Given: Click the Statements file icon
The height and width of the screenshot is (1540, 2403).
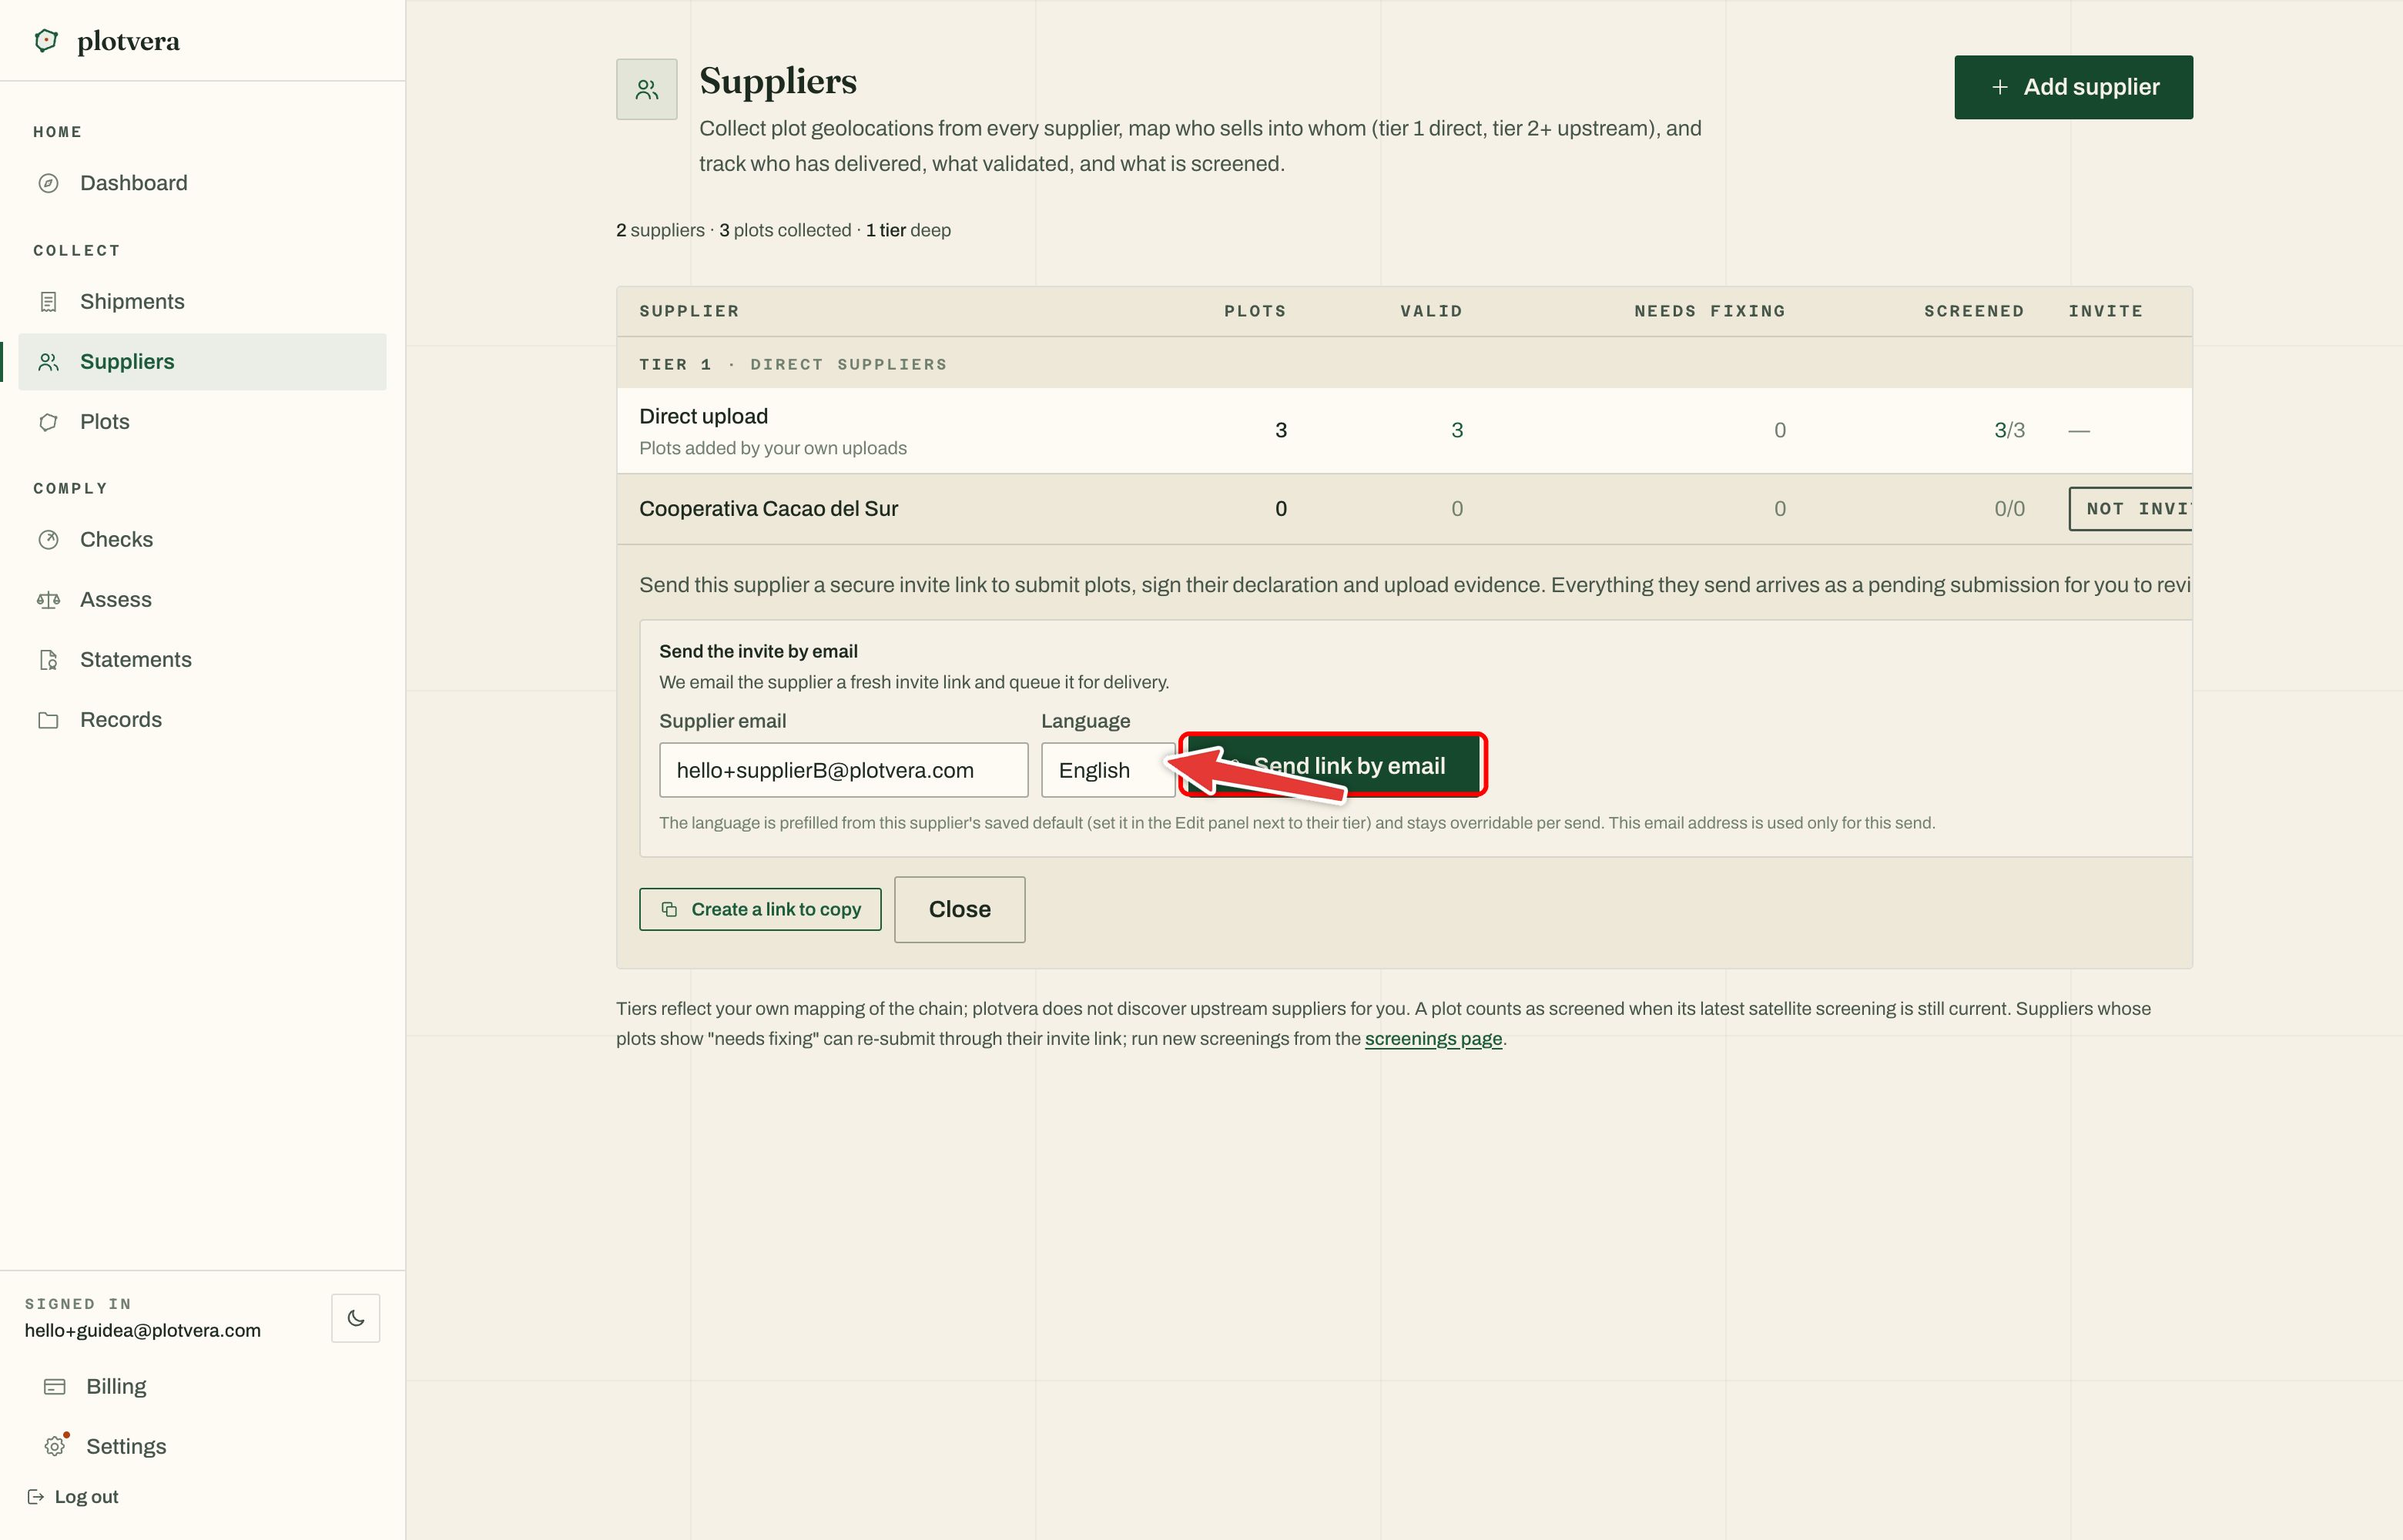Looking at the screenshot, I should click(x=48, y=660).
